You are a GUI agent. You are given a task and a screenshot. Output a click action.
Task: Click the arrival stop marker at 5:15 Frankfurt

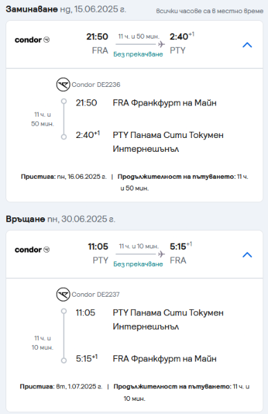click(64, 360)
